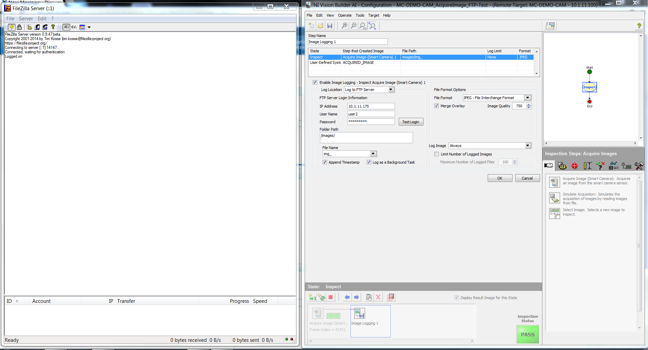The height and width of the screenshot is (350, 648).
Task: Click the Image Quality stepper arrows
Action: coord(528,106)
